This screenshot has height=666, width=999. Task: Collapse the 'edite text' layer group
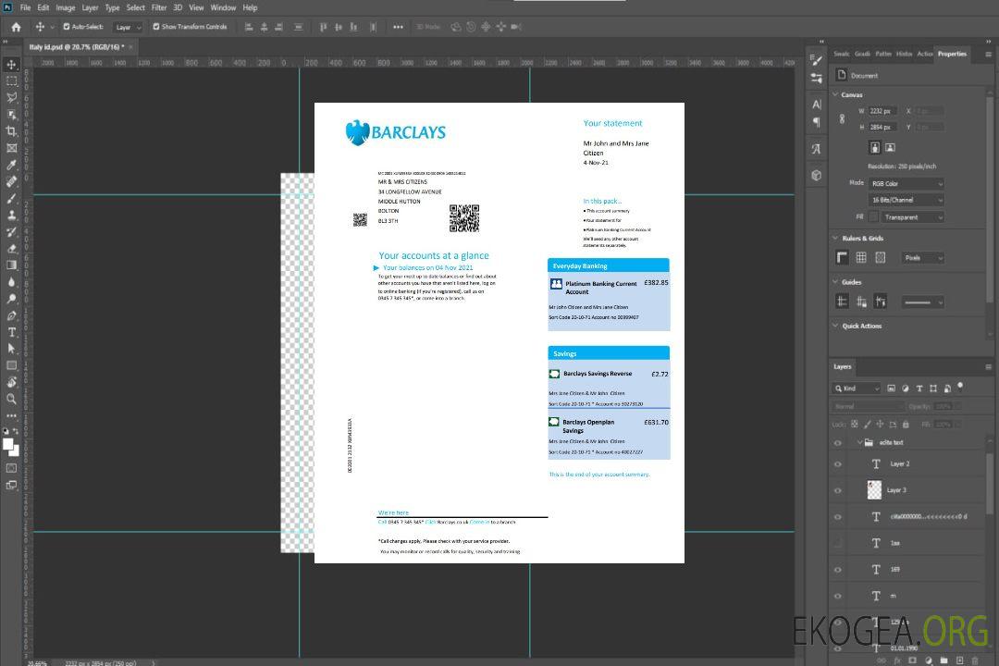[x=859, y=442]
